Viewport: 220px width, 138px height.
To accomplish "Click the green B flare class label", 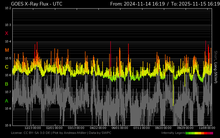I will (7, 84).
